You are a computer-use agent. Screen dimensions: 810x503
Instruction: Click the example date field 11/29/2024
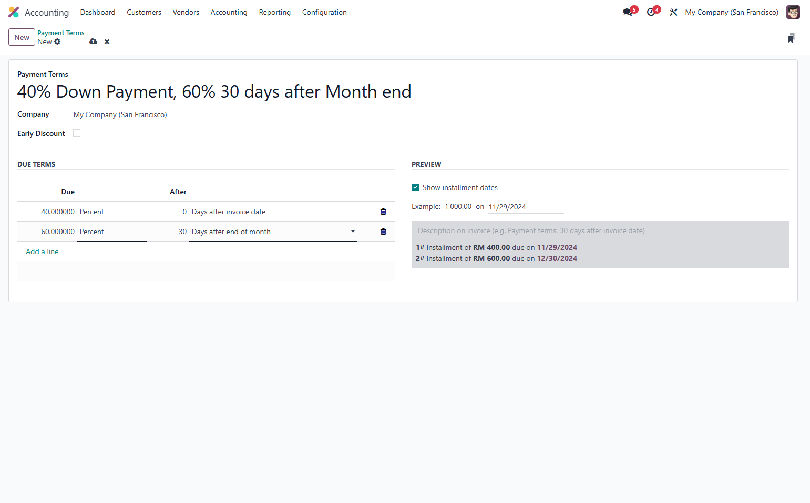(526, 207)
